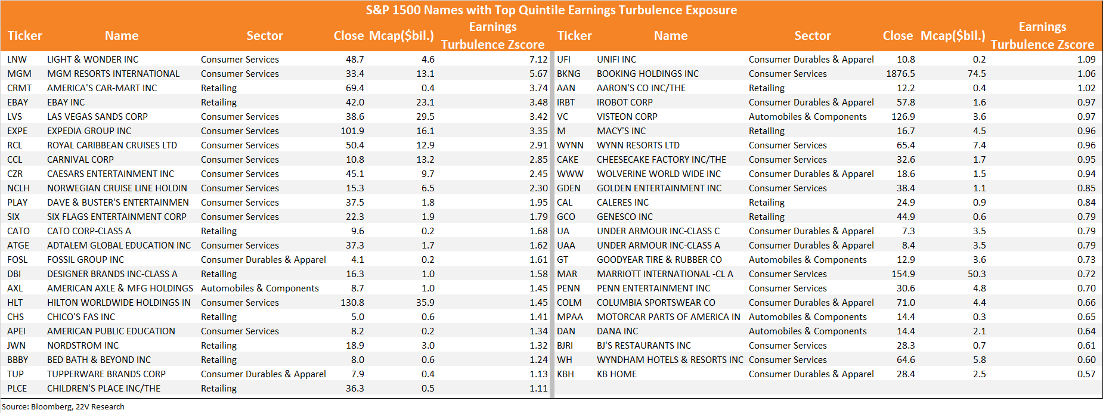Click GENESCO INC name cell
Viewport: 1103px width, 413px height.
[625, 217]
